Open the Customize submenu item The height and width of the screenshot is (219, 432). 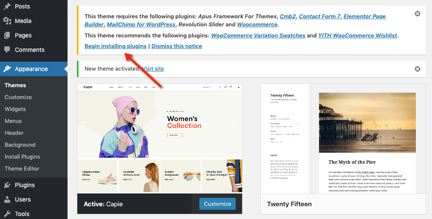[x=18, y=97]
